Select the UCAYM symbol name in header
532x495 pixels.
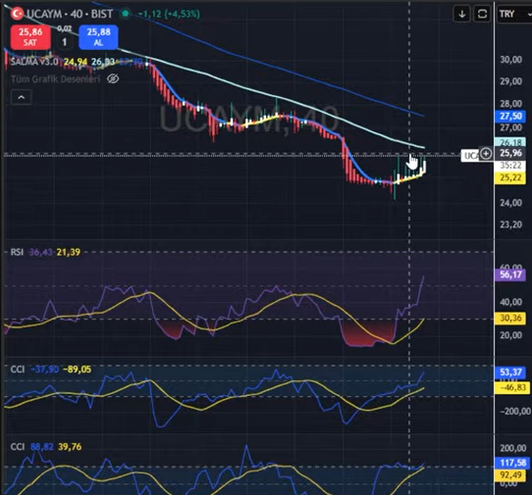point(44,14)
